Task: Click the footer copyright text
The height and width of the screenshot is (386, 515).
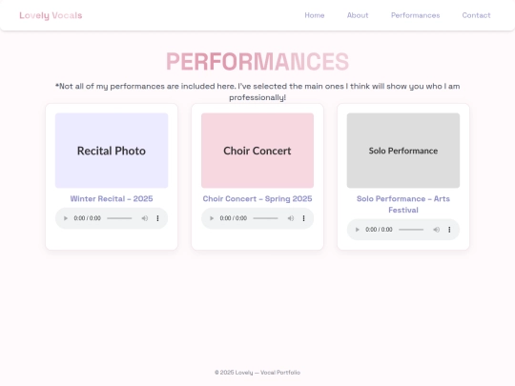Action: (x=257, y=373)
